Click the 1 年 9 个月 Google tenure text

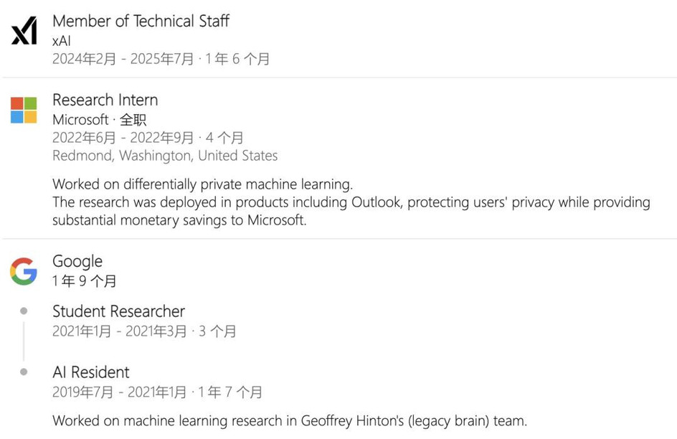pos(84,281)
